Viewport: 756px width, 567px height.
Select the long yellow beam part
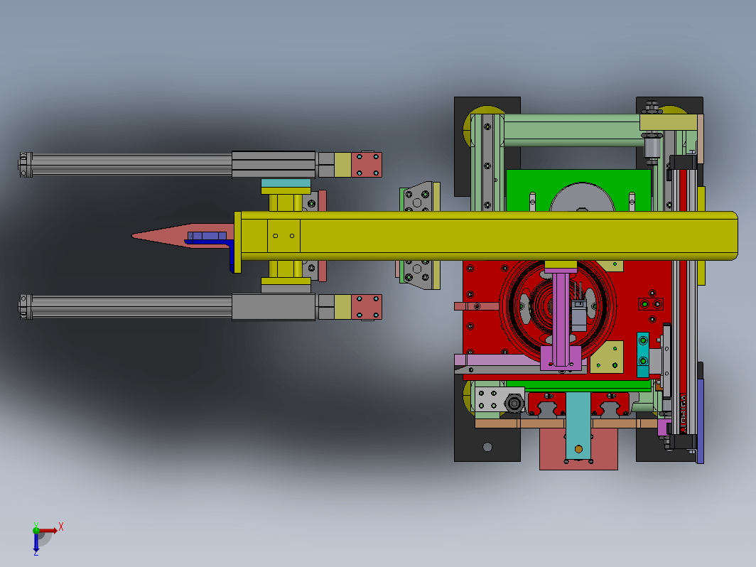(488, 236)
